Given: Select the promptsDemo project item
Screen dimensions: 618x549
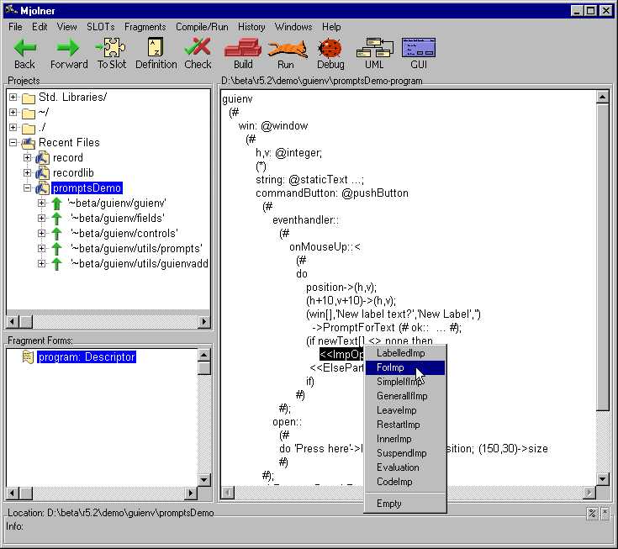Looking at the screenshot, I should click(x=87, y=188).
